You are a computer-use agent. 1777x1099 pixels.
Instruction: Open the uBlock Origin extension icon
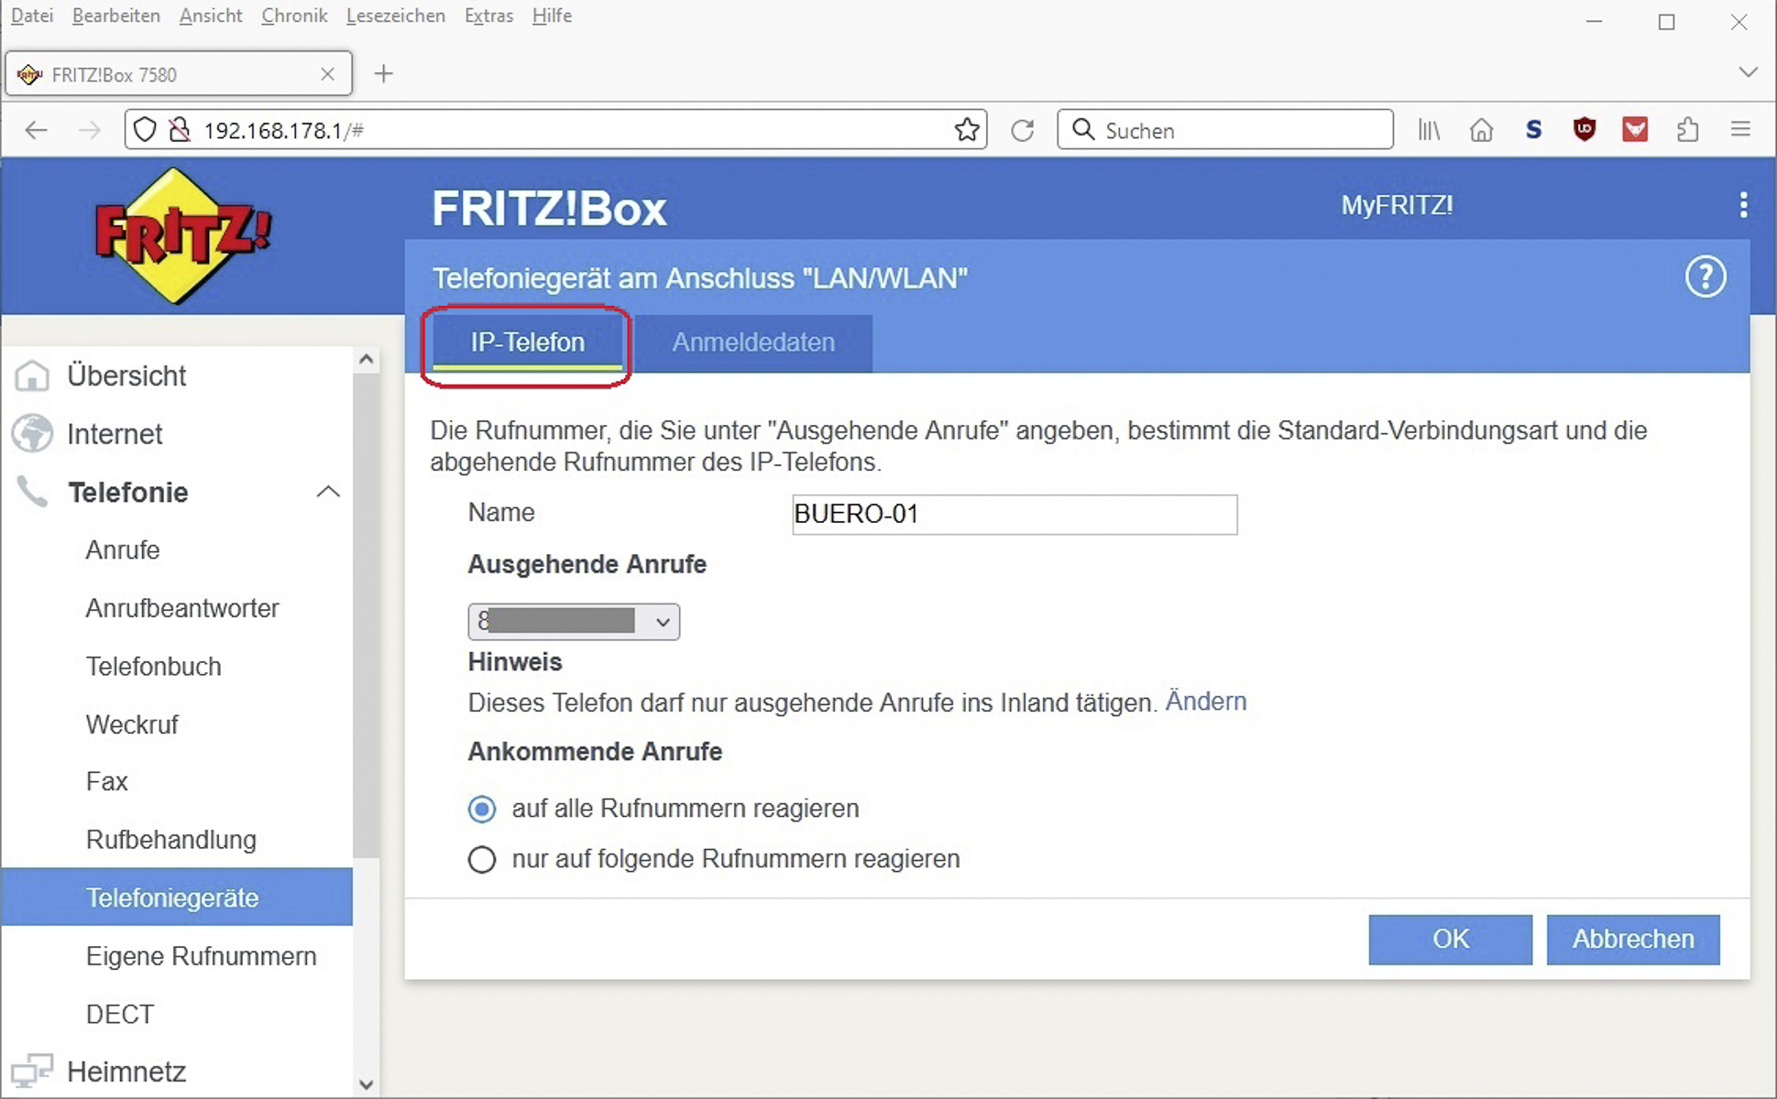(x=1585, y=130)
